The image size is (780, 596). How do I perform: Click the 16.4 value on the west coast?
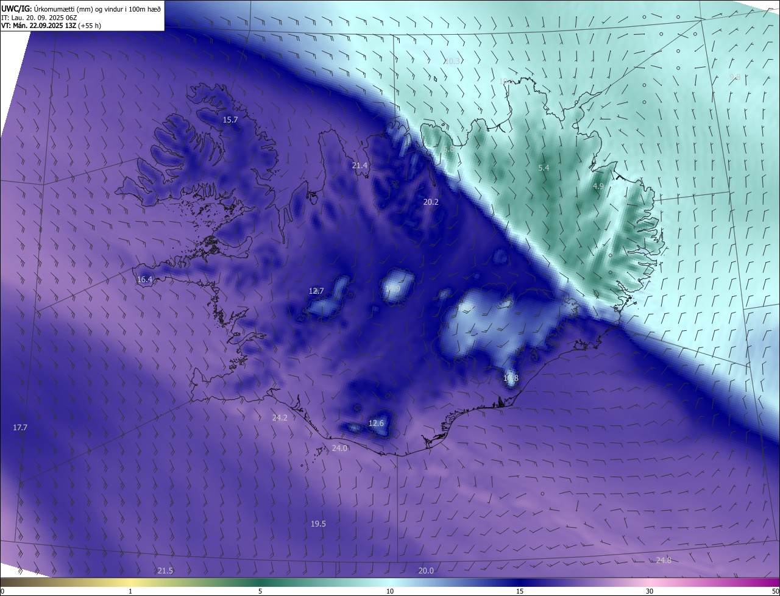tap(144, 280)
